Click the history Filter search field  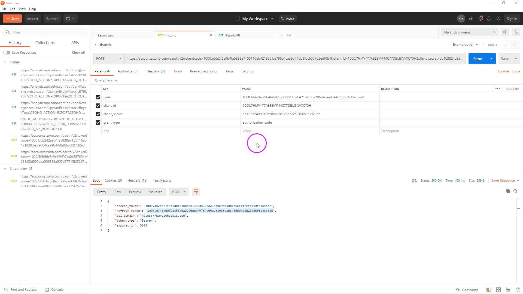(45, 32)
